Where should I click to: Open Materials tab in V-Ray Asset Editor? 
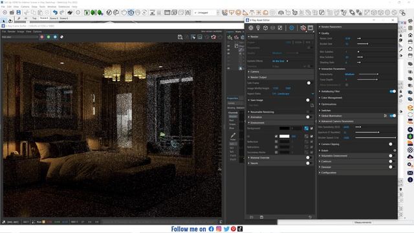(251, 28)
